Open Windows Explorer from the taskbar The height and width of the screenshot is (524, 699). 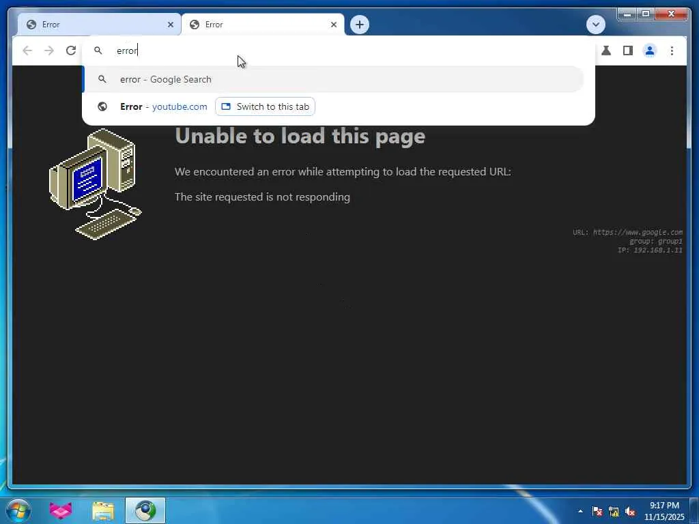(103, 510)
